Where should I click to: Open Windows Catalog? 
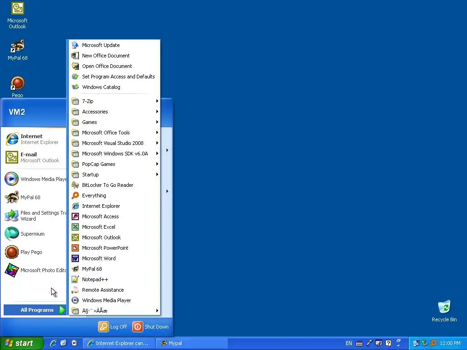(114, 87)
